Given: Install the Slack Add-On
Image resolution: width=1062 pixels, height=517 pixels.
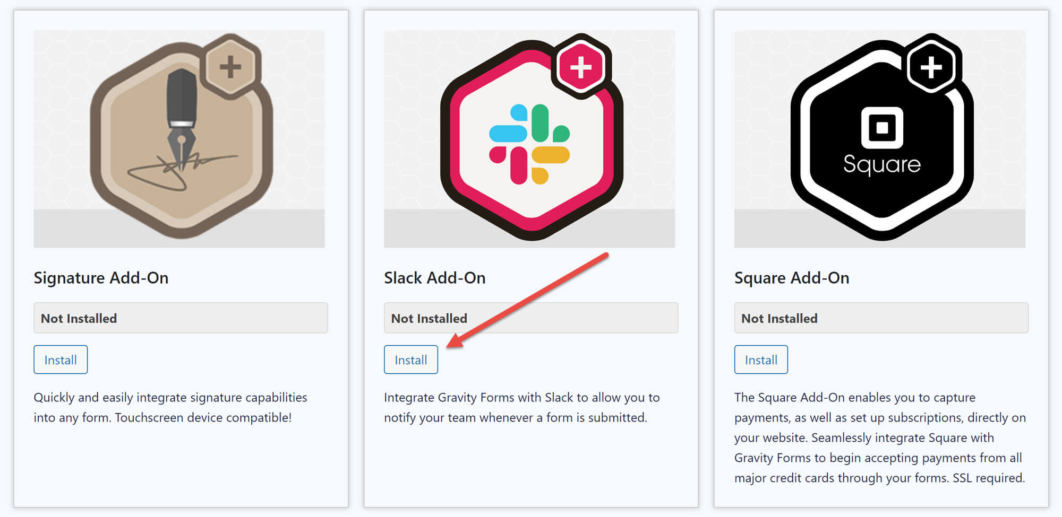Looking at the screenshot, I should 411,360.
